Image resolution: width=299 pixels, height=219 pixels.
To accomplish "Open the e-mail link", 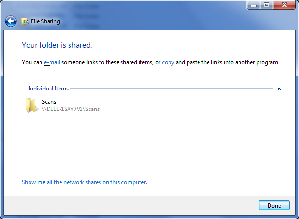I will [52, 62].
